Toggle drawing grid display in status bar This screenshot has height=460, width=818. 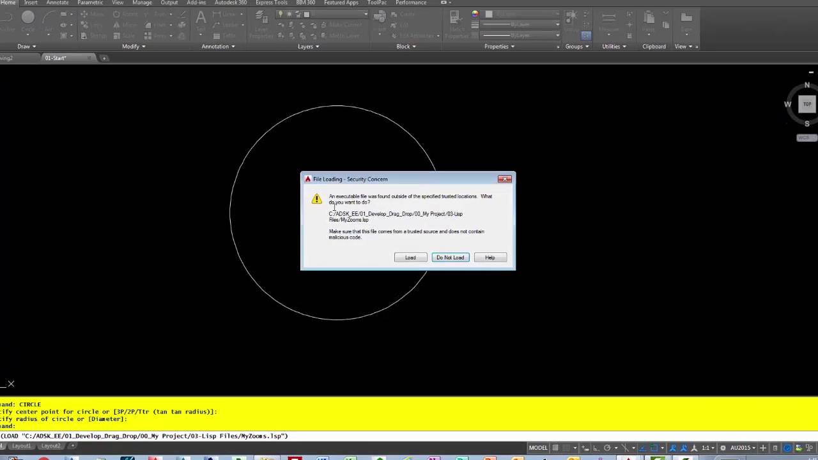[x=555, y=448]
